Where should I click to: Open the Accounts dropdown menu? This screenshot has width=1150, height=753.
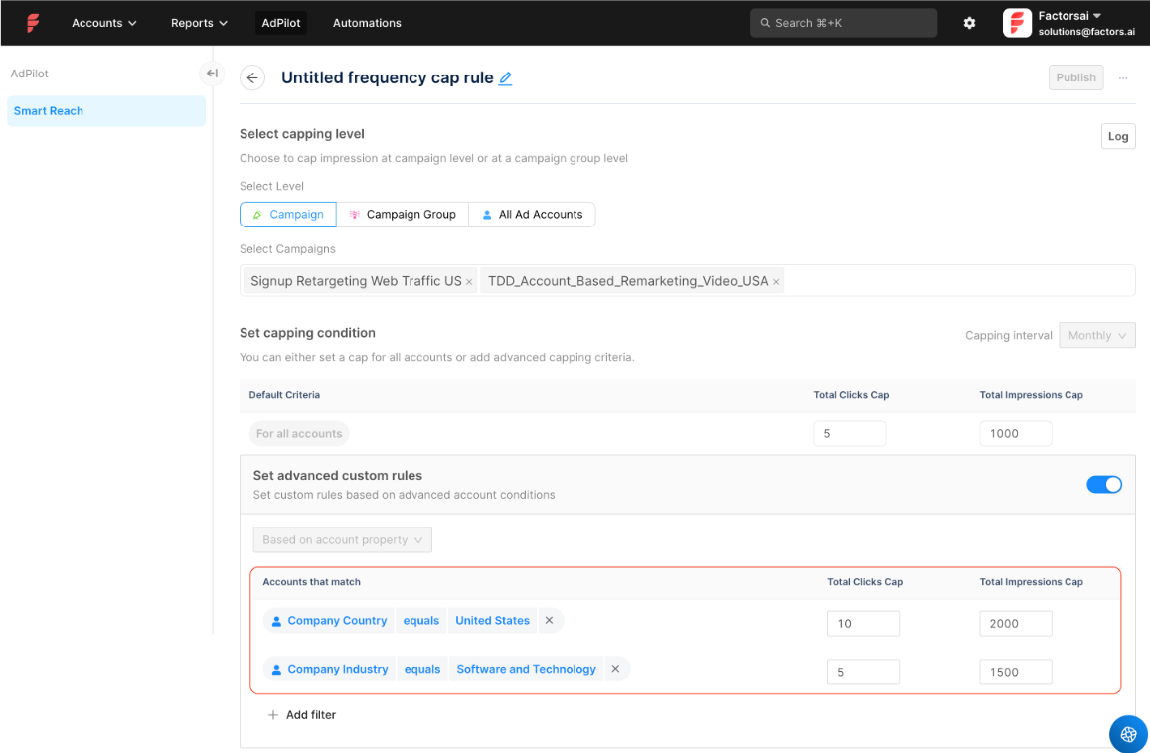[x=104, y=23]
